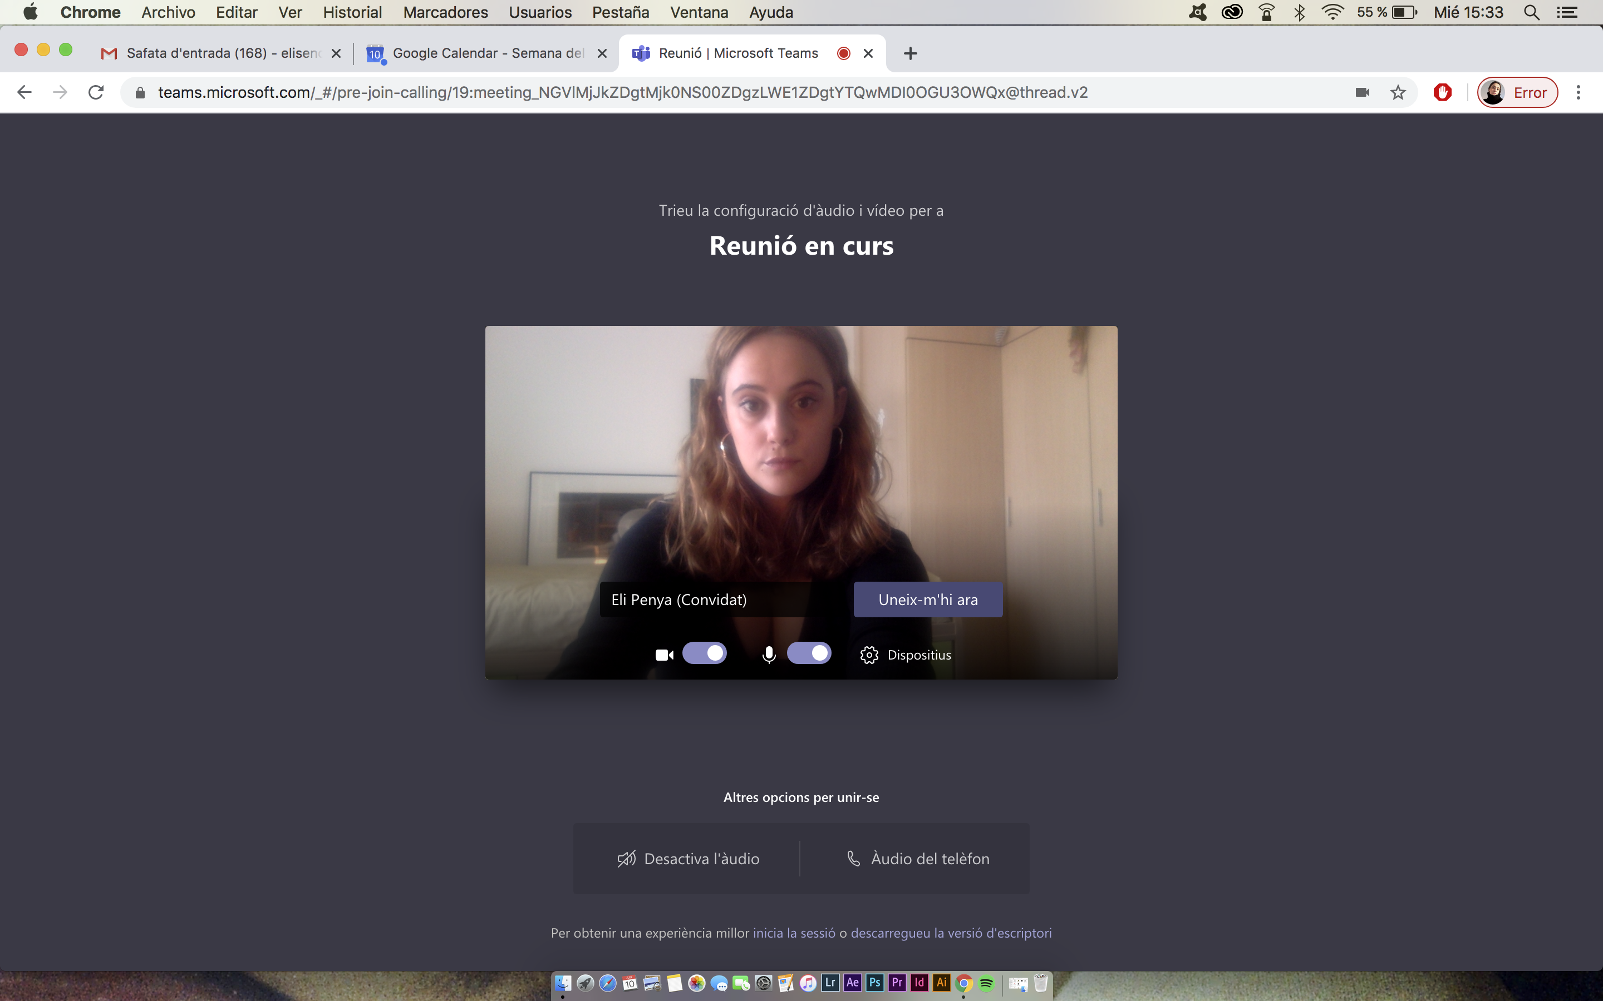The image size is (1603, 1001).
Task: Open Dispositius device settings gear
Action: (906, 655)
